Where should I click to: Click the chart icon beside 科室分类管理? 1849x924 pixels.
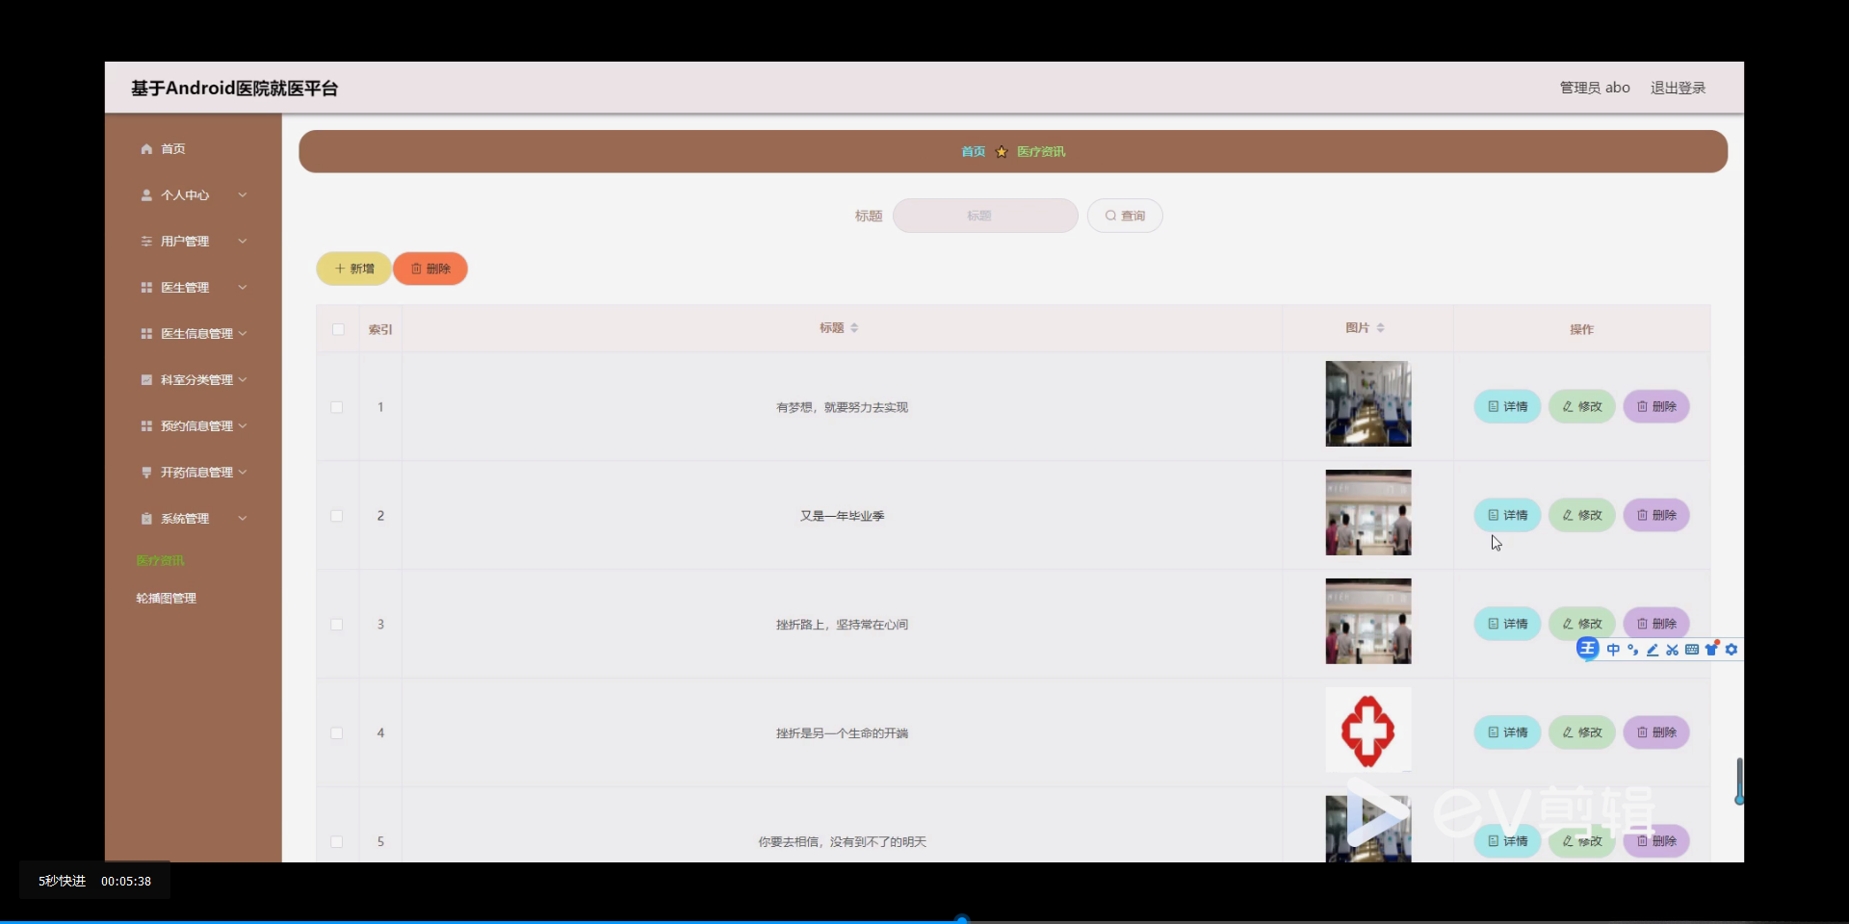click(x=146, y=379)
